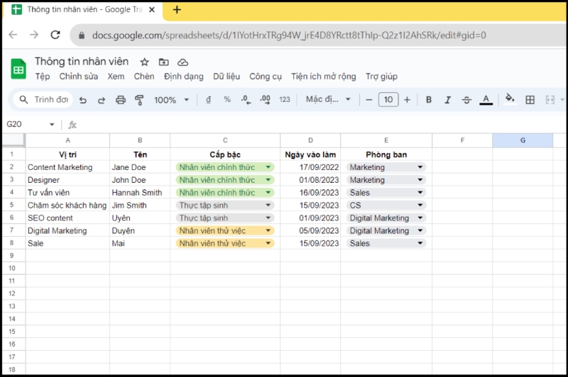Open the Xem menu
568x377 pixels.
pyautogui.click(x=116, y=77)
